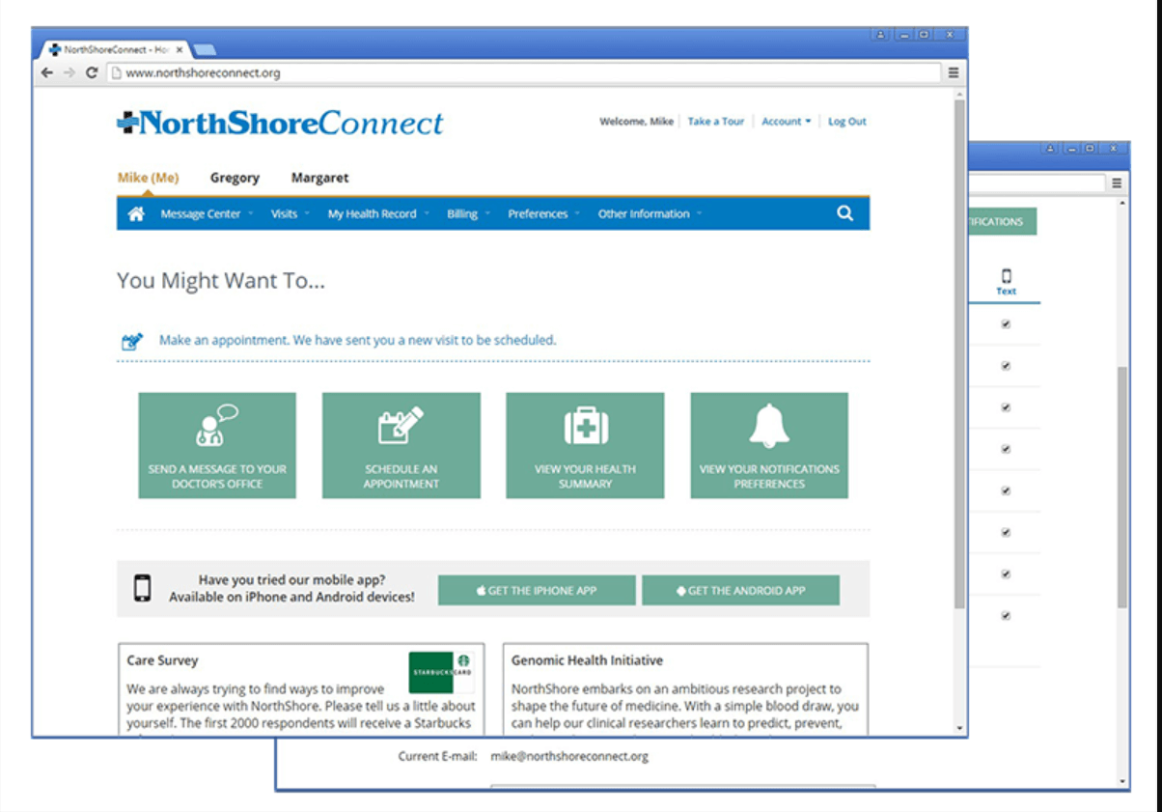Toggle fourth Text checkbox in back window
The width and height of the screenshot is (1162, 812).
click(x=1006, y=449)
